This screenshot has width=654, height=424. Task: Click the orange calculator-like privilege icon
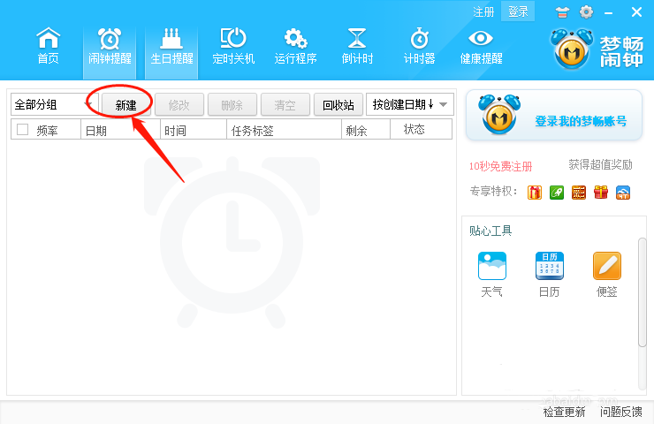click(x=579, y=193)
